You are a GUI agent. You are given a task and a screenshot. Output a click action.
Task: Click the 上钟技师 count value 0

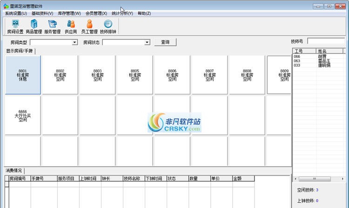[317, 201]
